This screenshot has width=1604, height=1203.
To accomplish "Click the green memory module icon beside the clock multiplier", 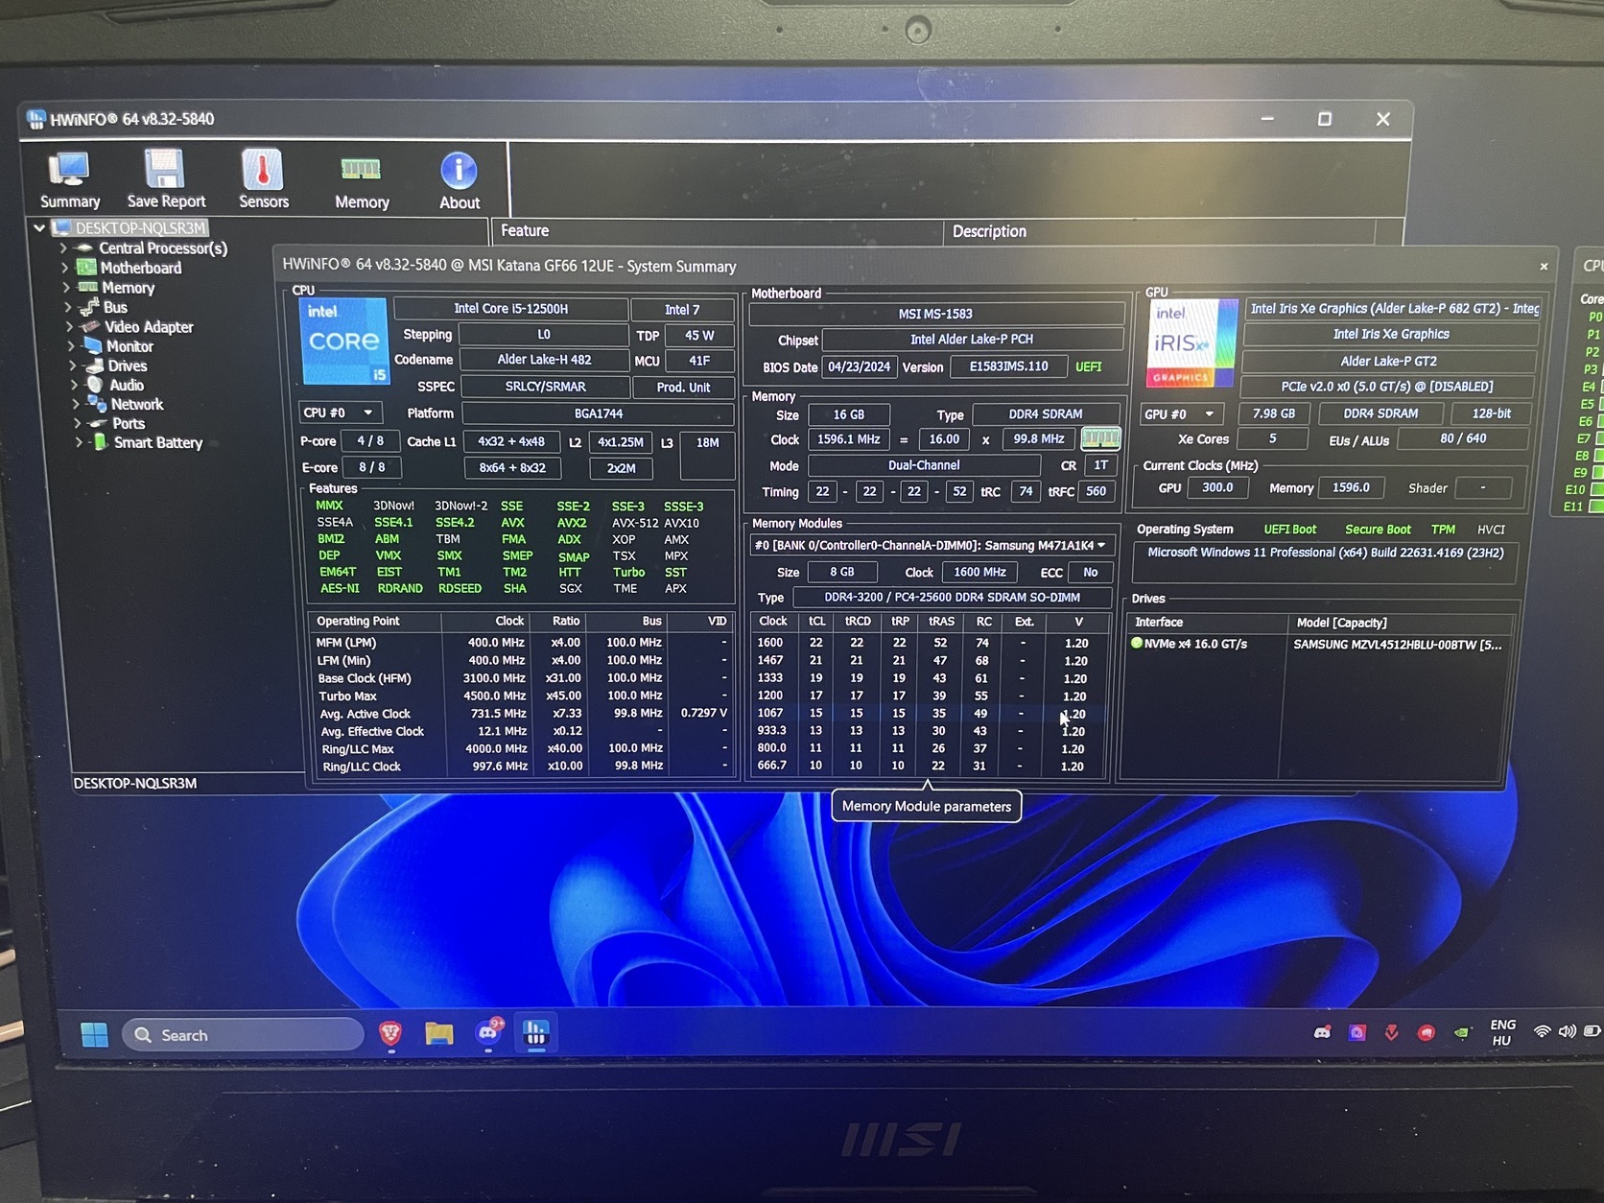I will coord(1100,438).
